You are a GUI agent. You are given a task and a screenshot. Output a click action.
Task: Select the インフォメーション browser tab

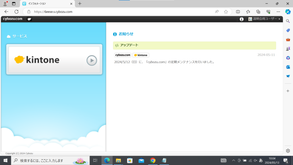[46, 4]
